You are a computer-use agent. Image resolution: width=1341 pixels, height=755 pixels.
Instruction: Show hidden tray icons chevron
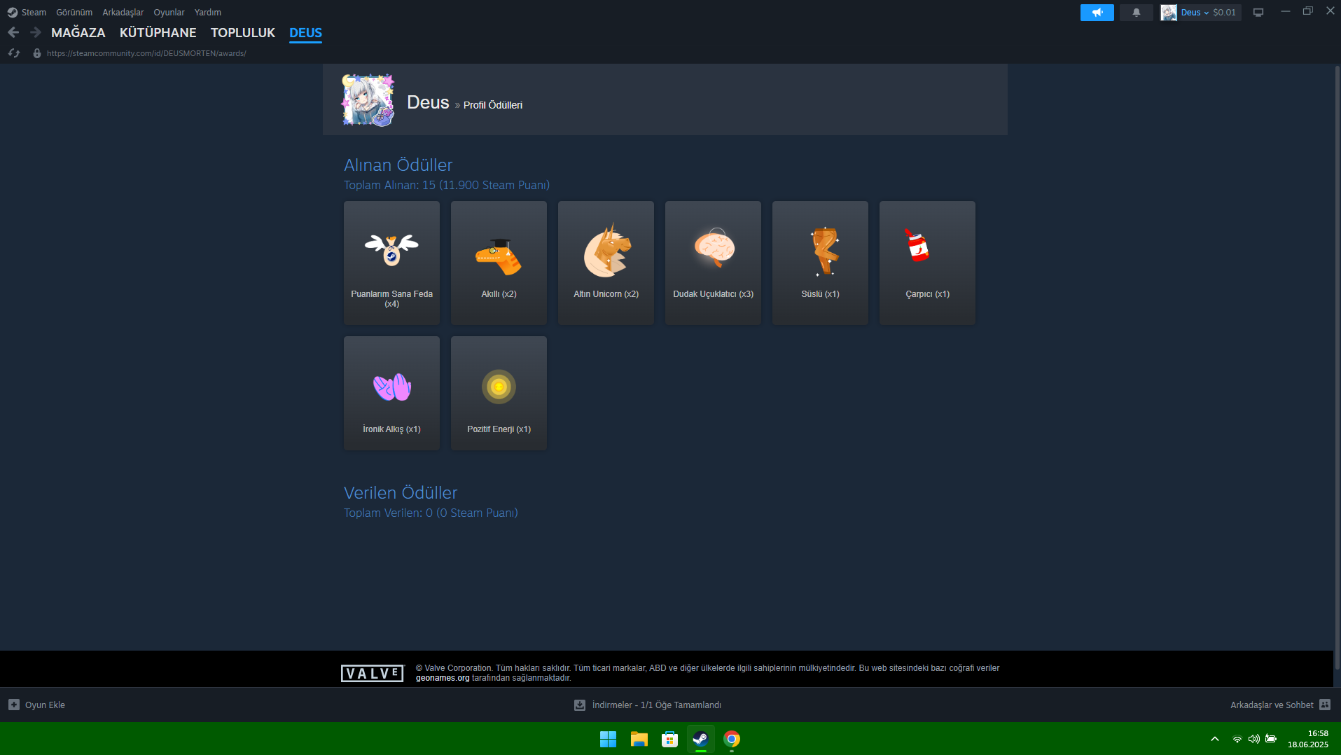[1215, 739]
